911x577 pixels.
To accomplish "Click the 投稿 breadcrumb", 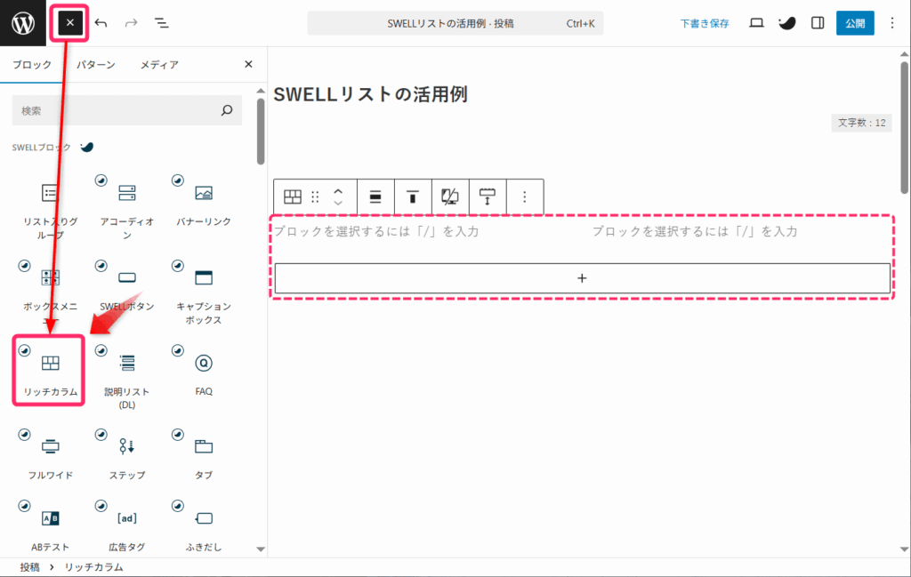I will (x=29, y=567).
